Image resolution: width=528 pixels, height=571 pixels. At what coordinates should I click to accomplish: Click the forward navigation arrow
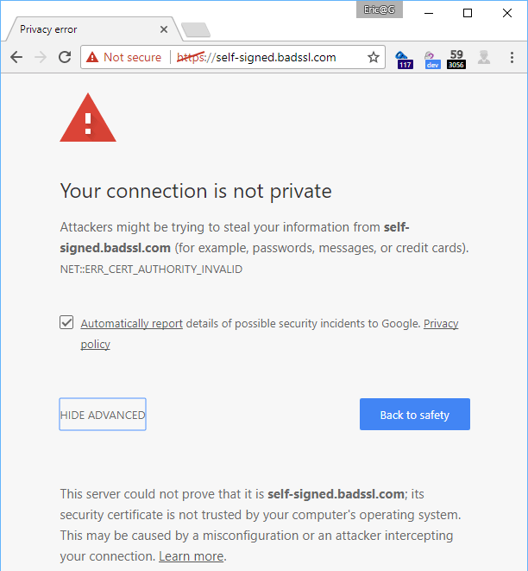41,57
